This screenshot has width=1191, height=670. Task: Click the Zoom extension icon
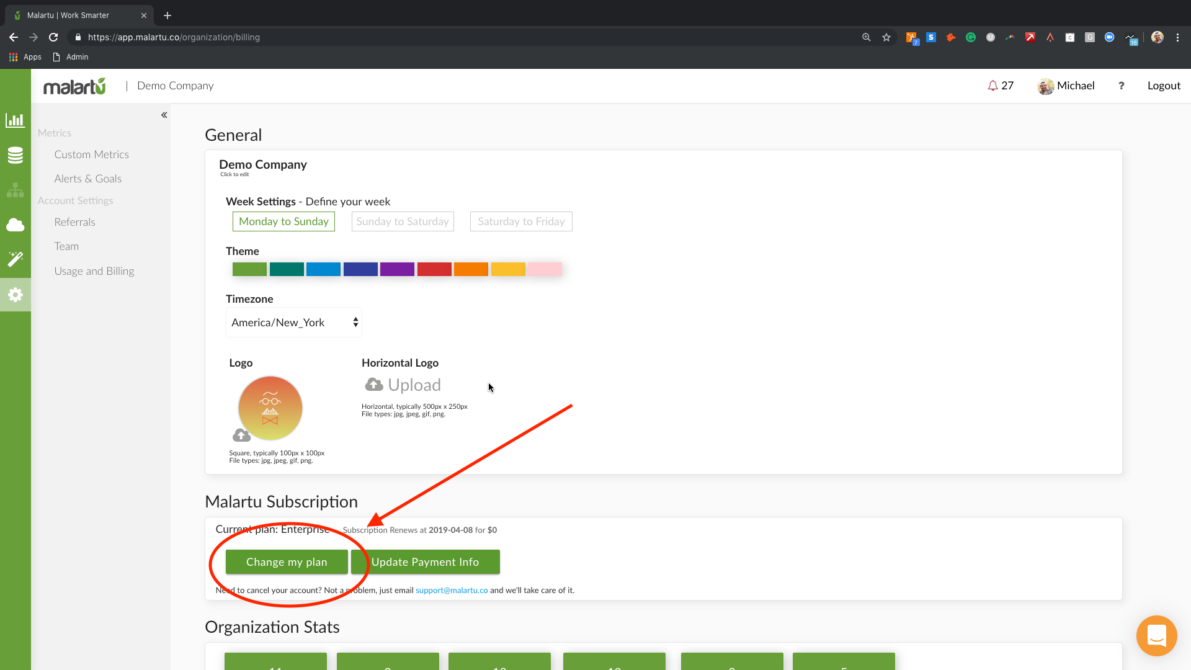click(1110, 37)
